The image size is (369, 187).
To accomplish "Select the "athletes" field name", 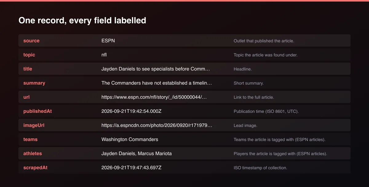I will pyautogui.click(x=33, y=154).
